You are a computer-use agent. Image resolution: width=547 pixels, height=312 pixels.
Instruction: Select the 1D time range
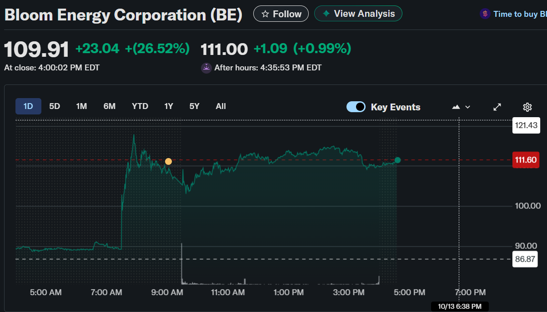click(x=28, y=106)
